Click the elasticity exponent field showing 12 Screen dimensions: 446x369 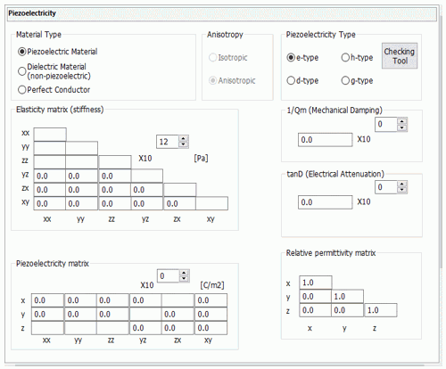(168, 142)
